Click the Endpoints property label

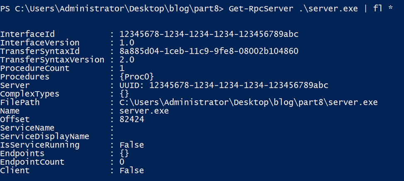point(22,153)
